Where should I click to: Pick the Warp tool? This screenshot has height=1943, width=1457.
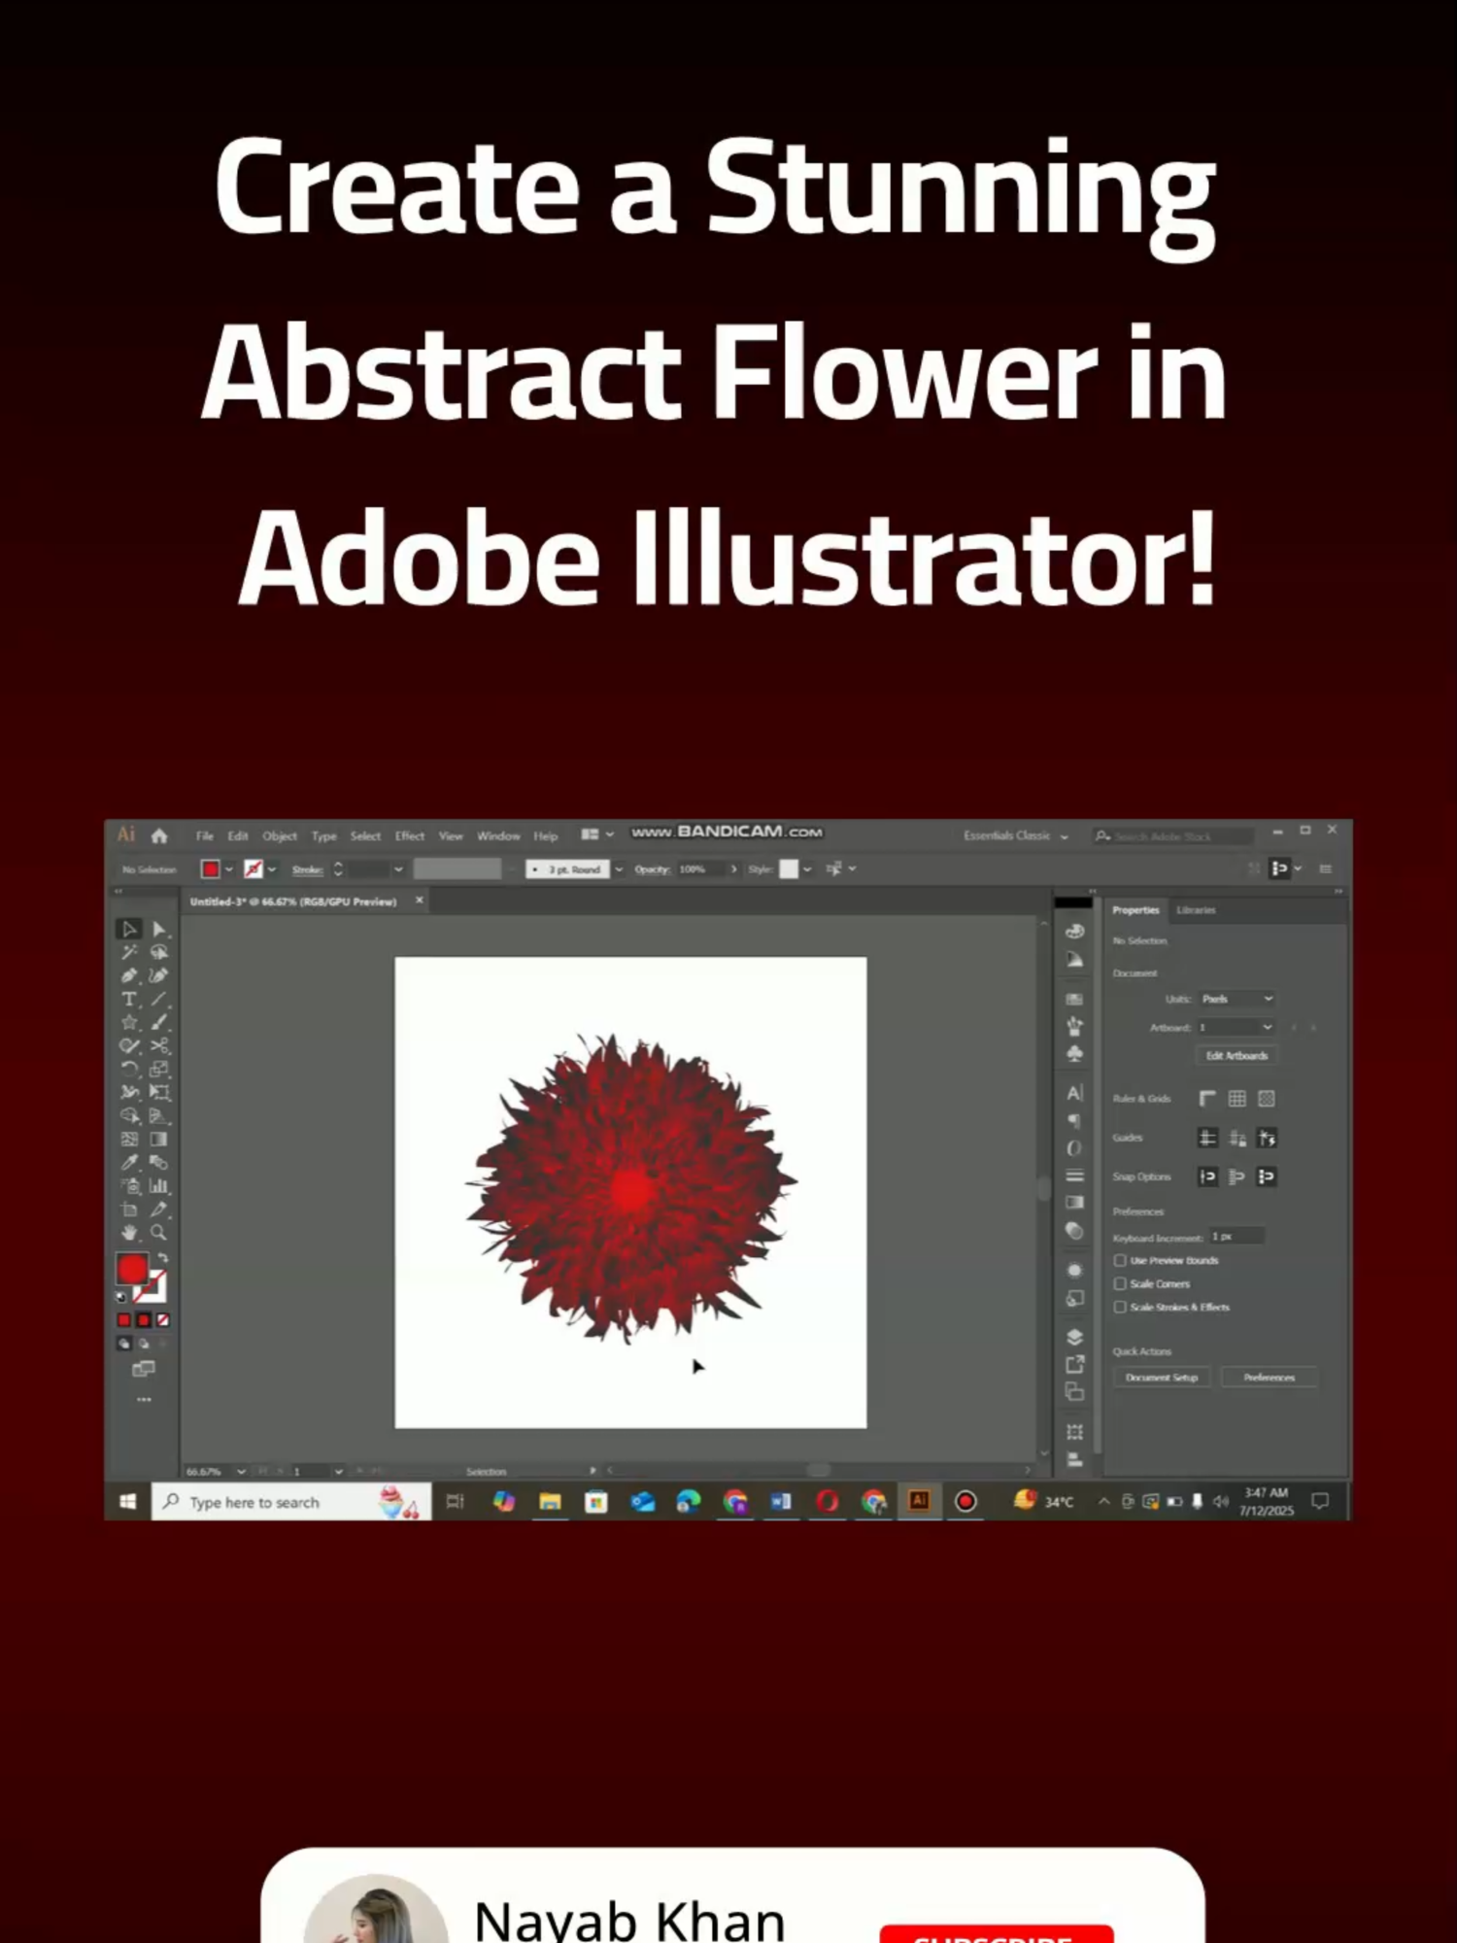[x=129, y=1092]
